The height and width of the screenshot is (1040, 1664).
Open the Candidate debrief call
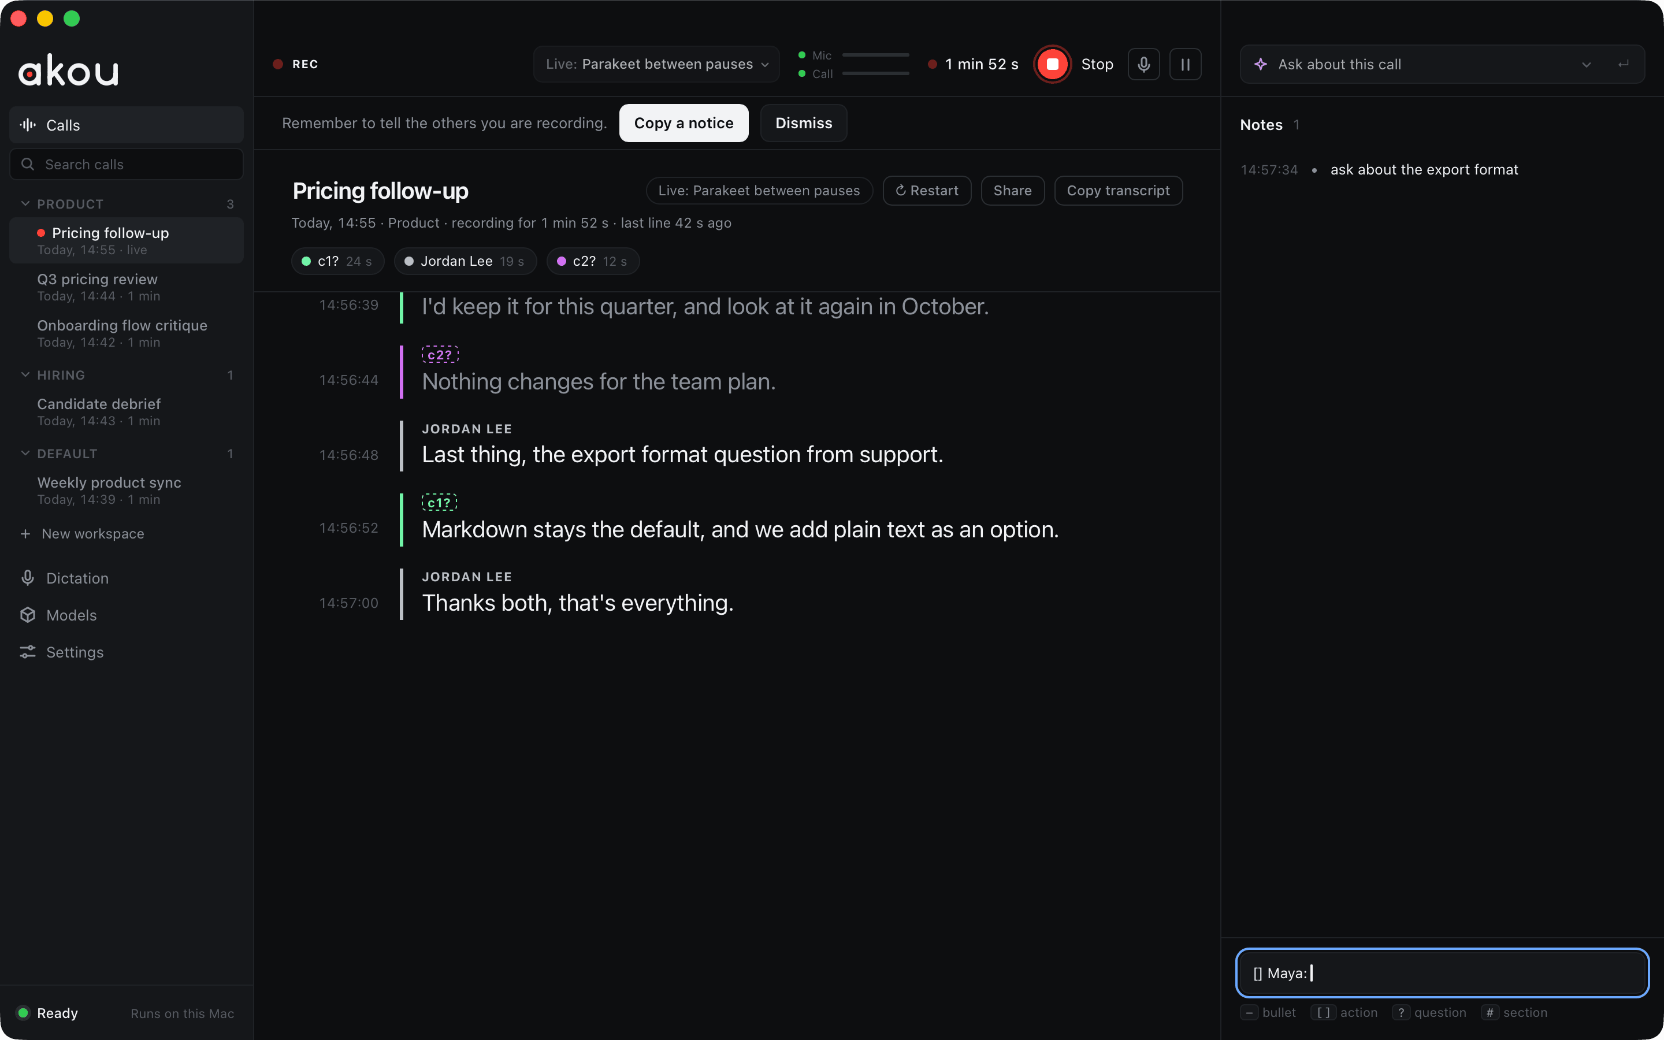(x=127, y=411)
